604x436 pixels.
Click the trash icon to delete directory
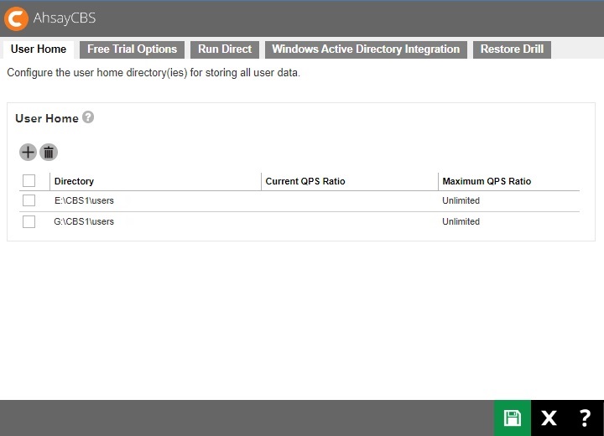(49, 152)
